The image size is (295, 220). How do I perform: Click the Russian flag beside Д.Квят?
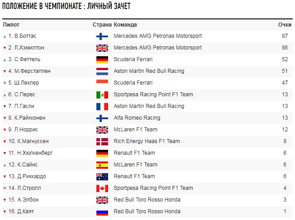(102, 212)
